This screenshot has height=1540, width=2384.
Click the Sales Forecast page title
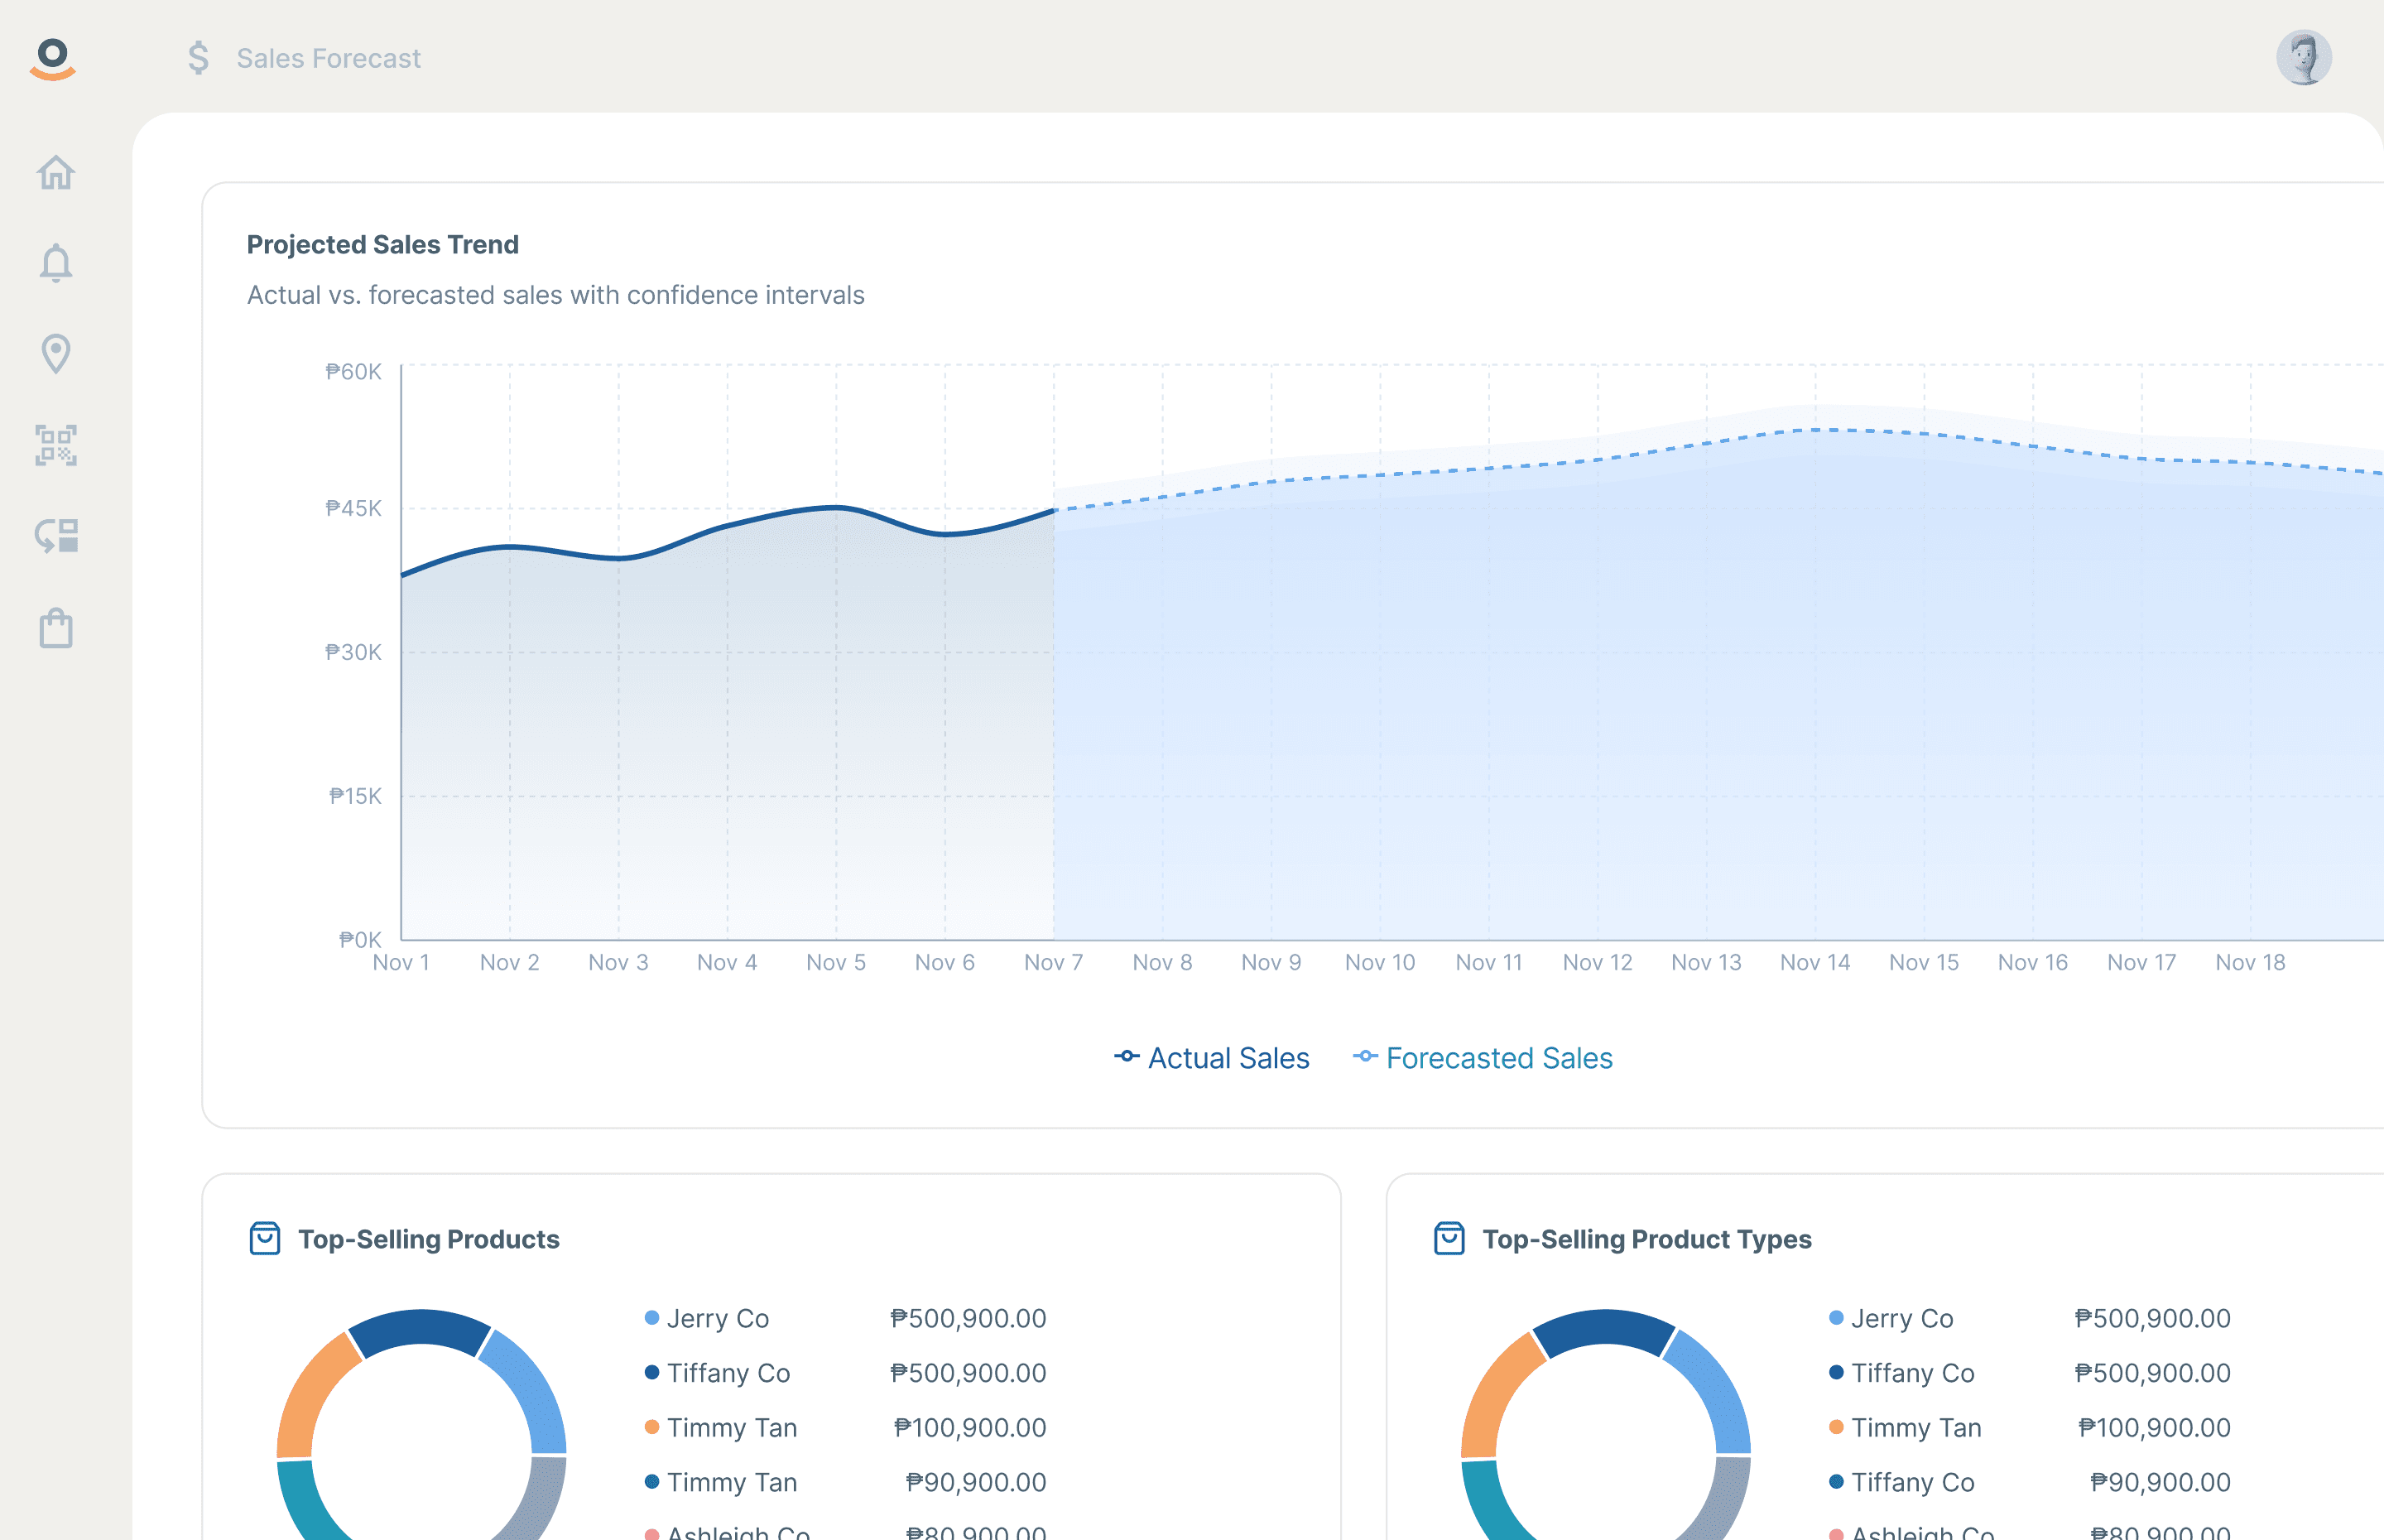[x=328, y=58]
